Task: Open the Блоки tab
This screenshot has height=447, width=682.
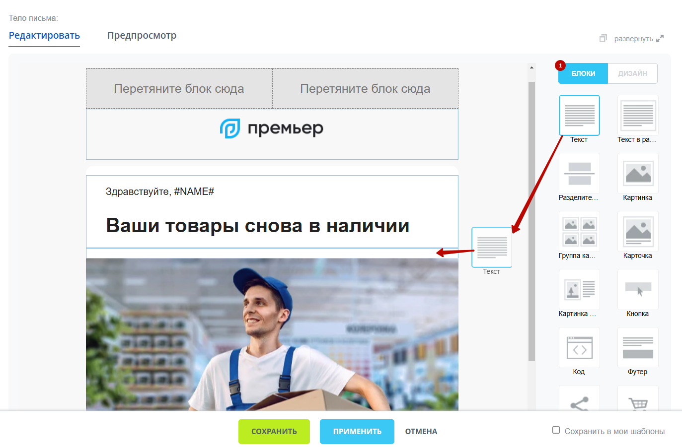Action: (583, 73)
